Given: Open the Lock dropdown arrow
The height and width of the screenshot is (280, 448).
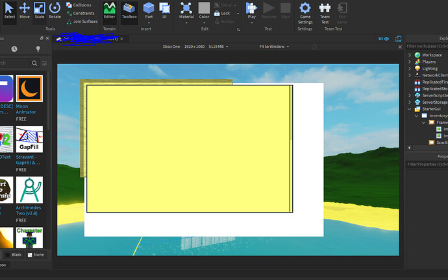Looking at the screenshot, I should tap(238, 14).
